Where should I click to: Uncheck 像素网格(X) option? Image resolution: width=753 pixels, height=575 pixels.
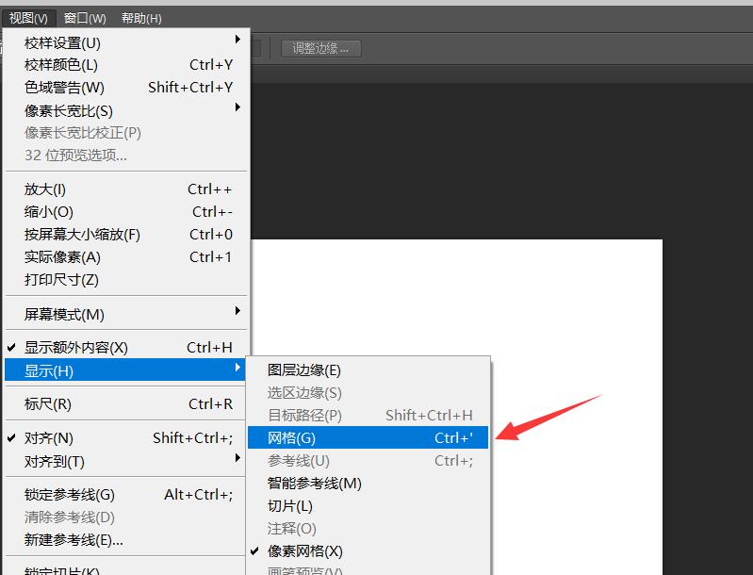[x=368, y=551]
